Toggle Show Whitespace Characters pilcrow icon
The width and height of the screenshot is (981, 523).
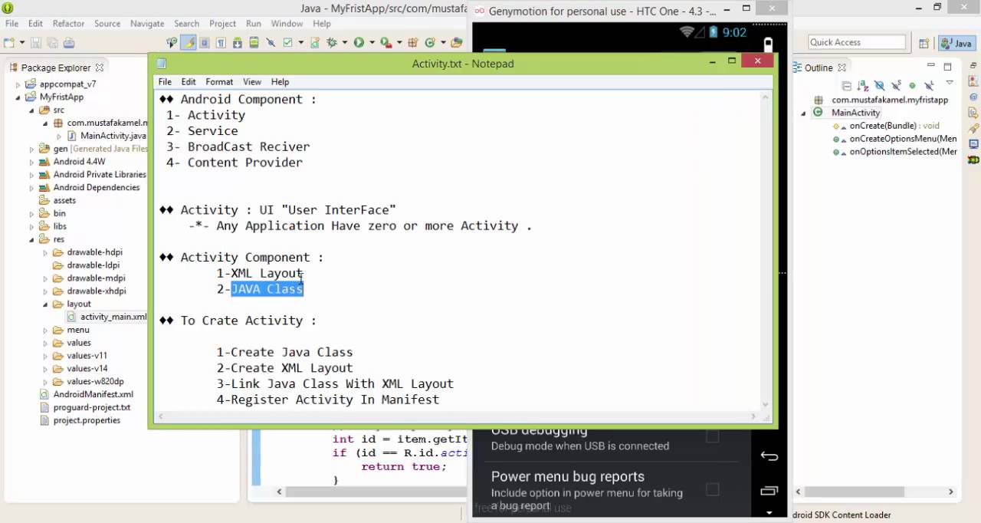221,43
